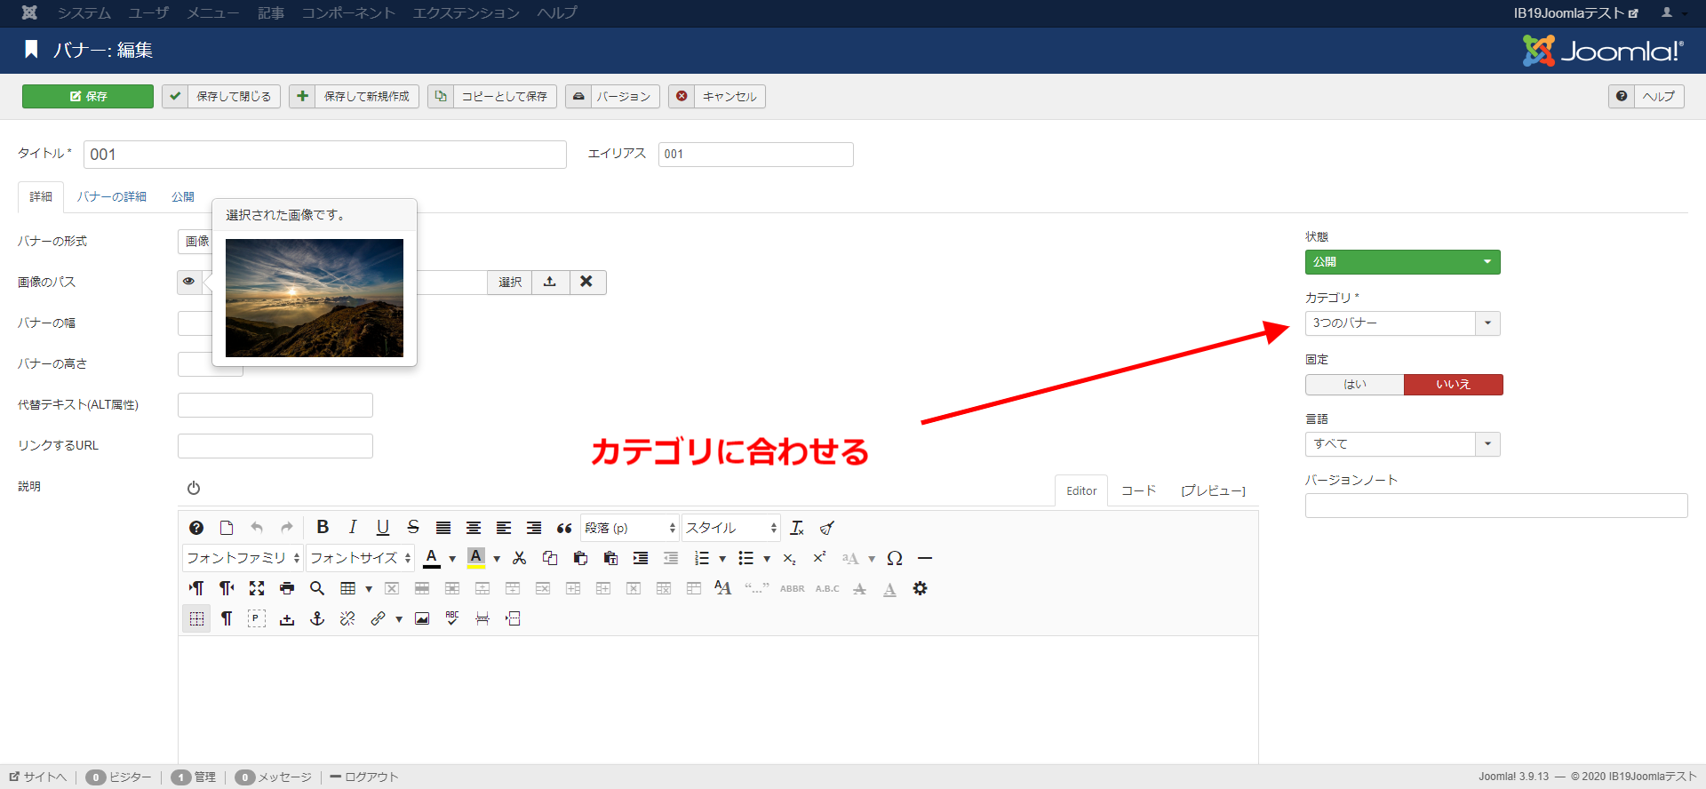The image size is (1706, 789).
Task: Open the コンポーネント menu
Action: 347,13
